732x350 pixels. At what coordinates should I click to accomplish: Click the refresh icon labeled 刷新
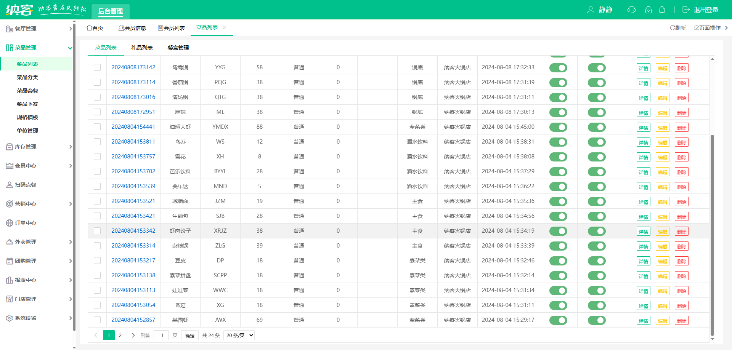pos(678,28)
